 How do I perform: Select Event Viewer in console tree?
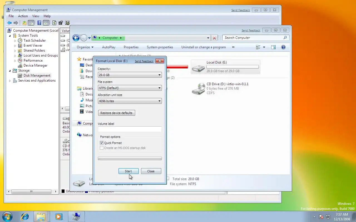pos(33,46)
